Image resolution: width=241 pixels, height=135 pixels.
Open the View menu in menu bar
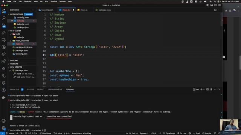click(36, 1)
